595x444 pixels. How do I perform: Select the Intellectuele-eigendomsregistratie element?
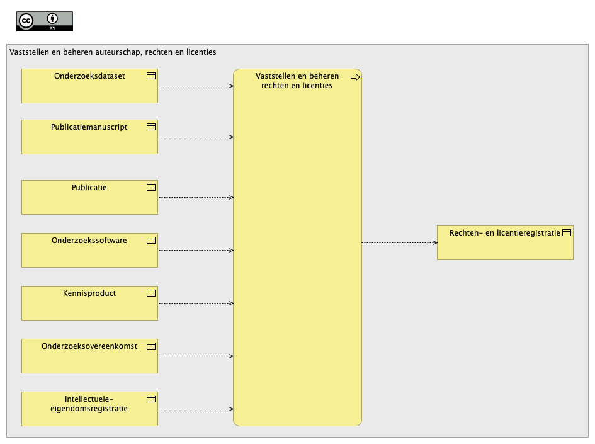(89, 409)
